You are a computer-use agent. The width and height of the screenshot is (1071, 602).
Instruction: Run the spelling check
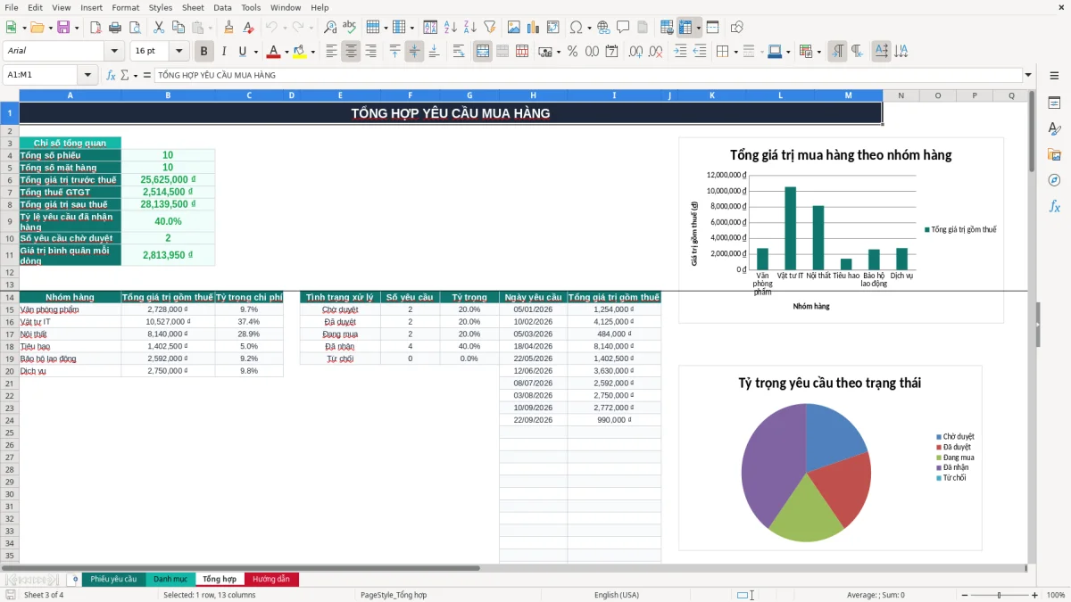click(349, 28)
